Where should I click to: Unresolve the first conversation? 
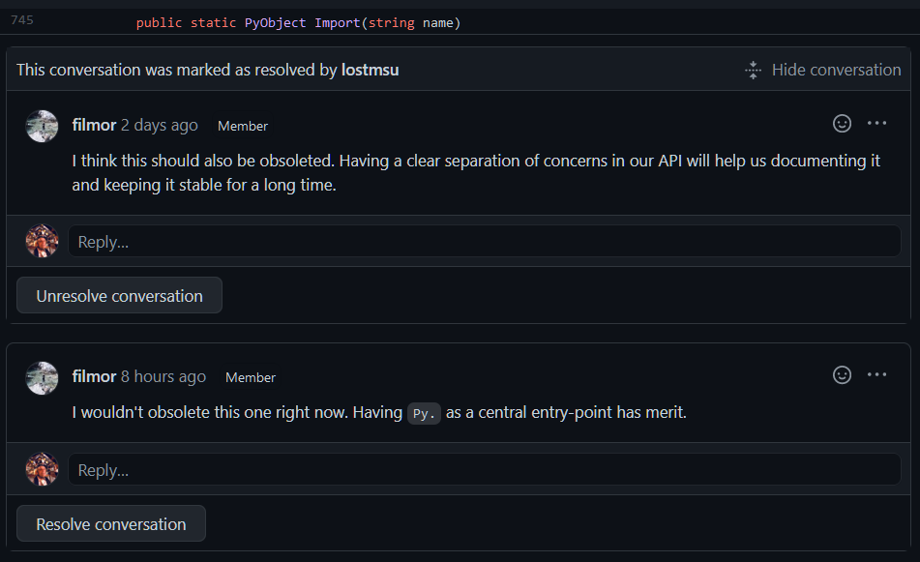[120, 295]
